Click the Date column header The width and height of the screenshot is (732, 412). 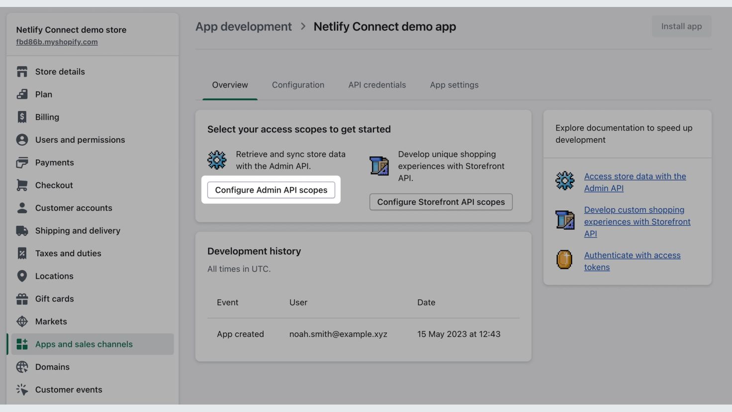426,303
